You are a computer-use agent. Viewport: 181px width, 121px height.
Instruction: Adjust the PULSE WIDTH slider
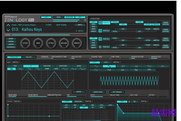click(37, 97)
